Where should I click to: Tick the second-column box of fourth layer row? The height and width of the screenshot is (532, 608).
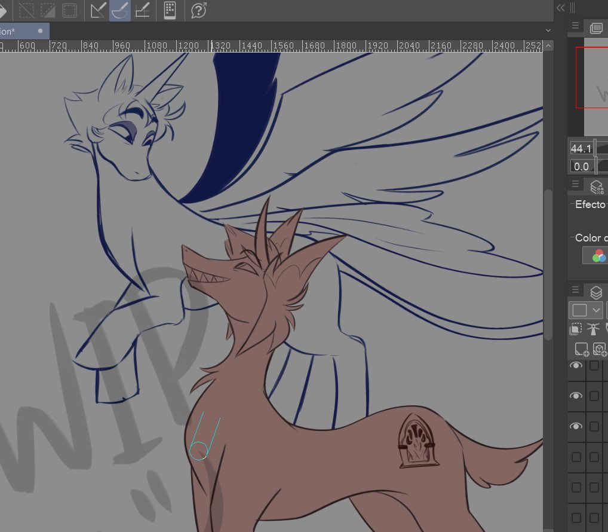pos(594,457)
